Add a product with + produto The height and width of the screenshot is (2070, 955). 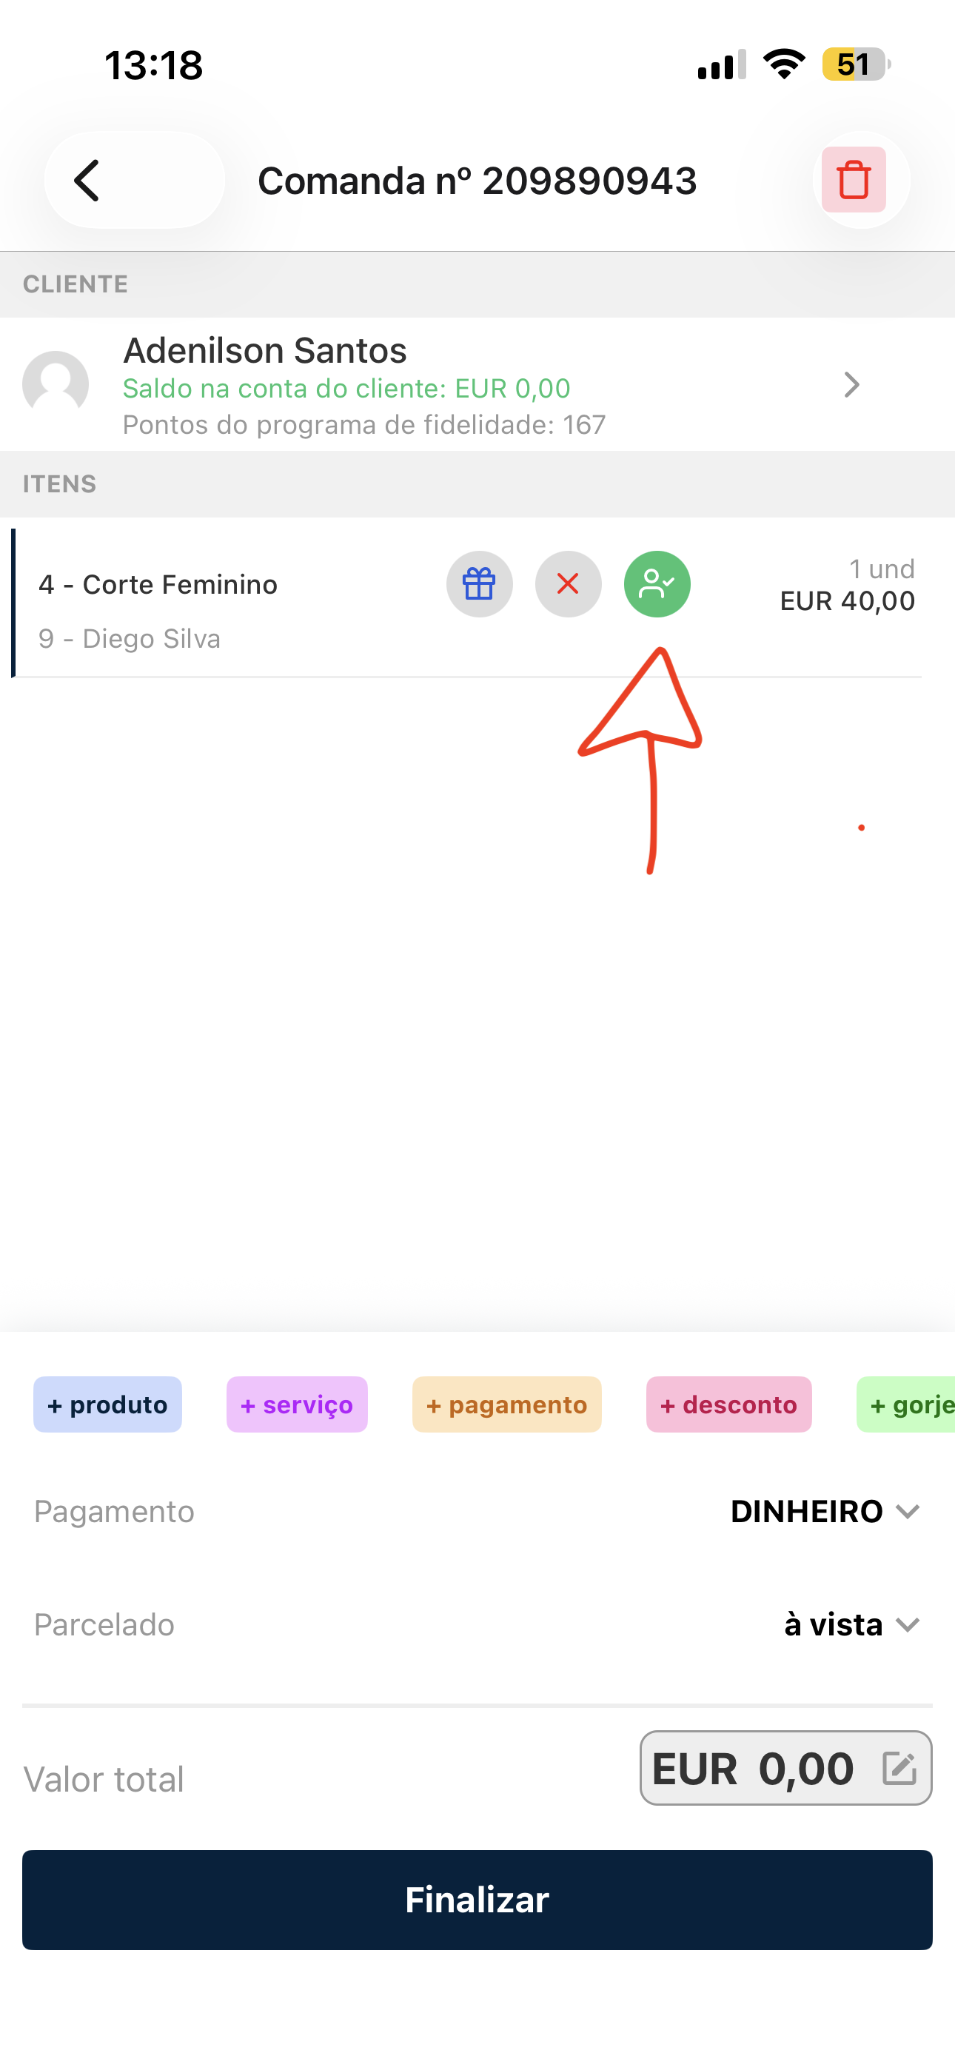[108, 1404]
